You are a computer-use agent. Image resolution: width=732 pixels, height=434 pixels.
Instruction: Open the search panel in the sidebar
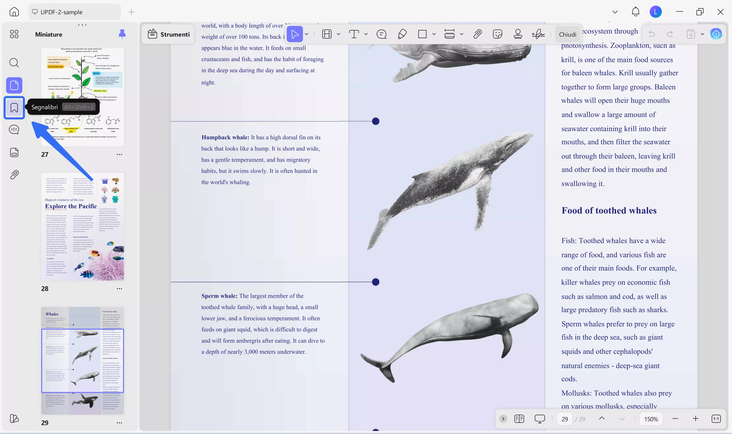point(14,63)
